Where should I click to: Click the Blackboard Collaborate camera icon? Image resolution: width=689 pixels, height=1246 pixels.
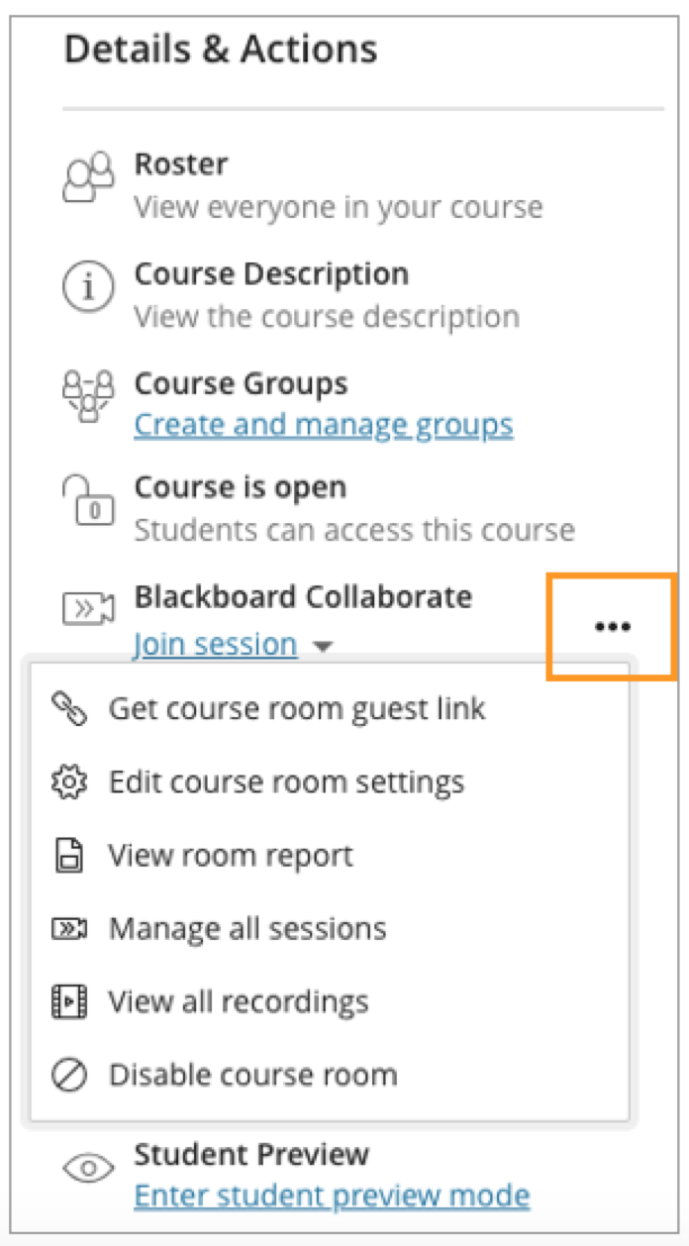pos(88,609)
